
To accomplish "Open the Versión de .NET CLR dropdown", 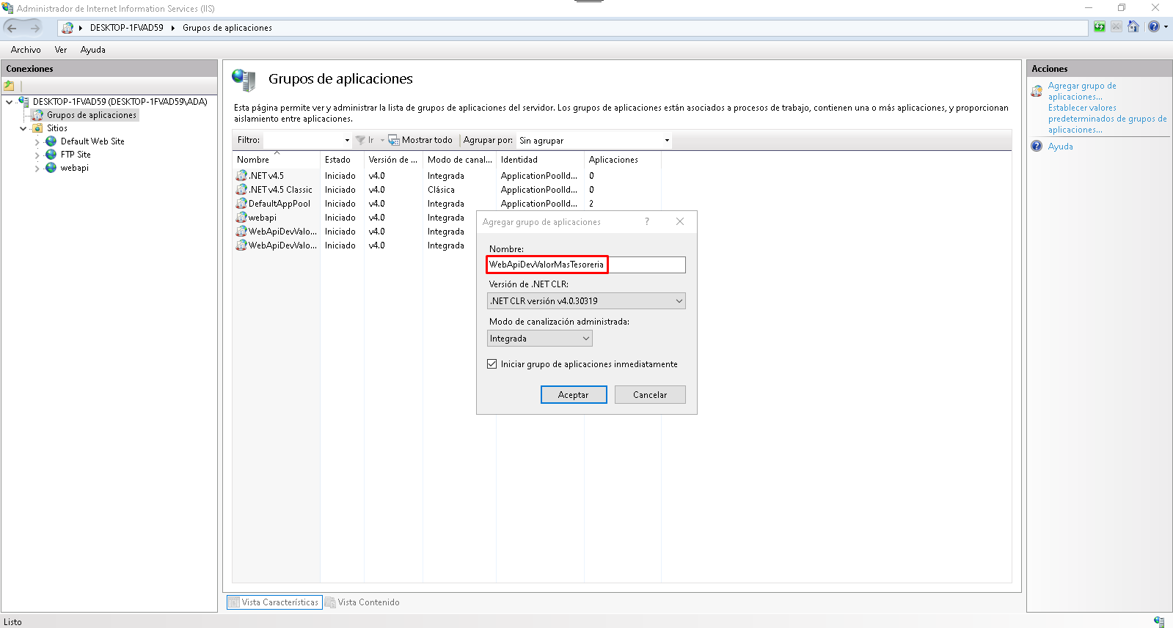I will [x=586, y=301].
